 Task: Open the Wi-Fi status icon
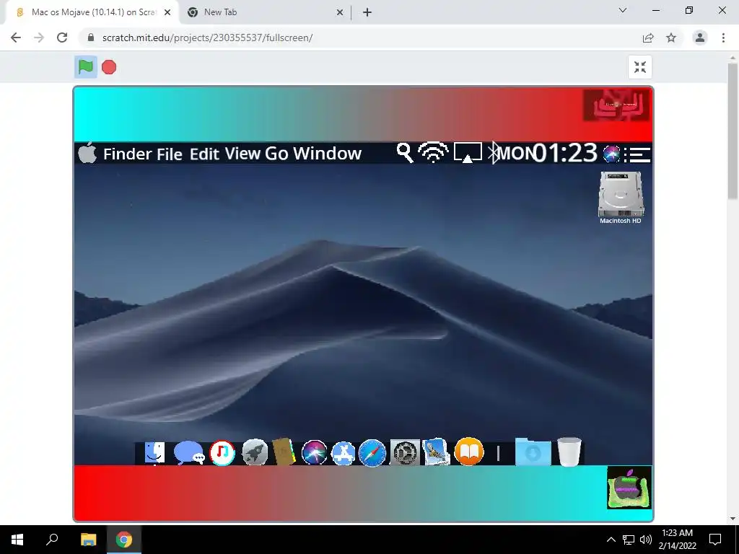[433, 153]
